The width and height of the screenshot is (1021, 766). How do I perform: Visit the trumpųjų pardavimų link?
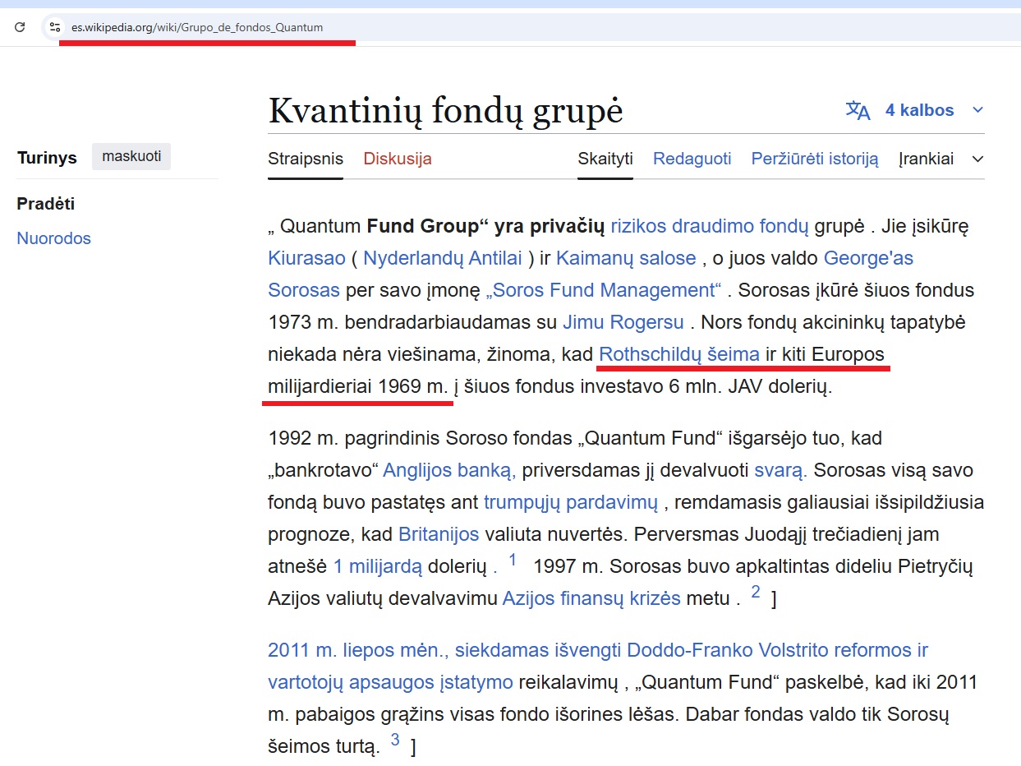(571, 502)
